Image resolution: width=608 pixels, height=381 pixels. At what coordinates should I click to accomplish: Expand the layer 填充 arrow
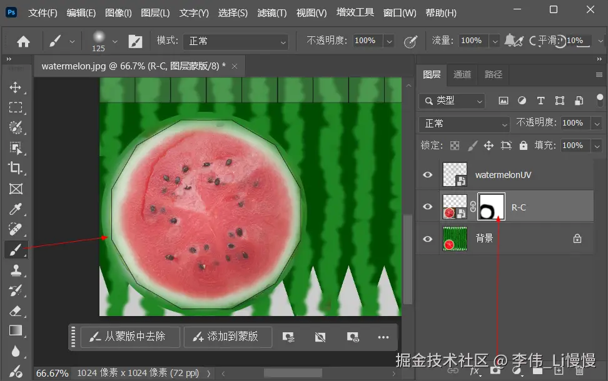597,146
